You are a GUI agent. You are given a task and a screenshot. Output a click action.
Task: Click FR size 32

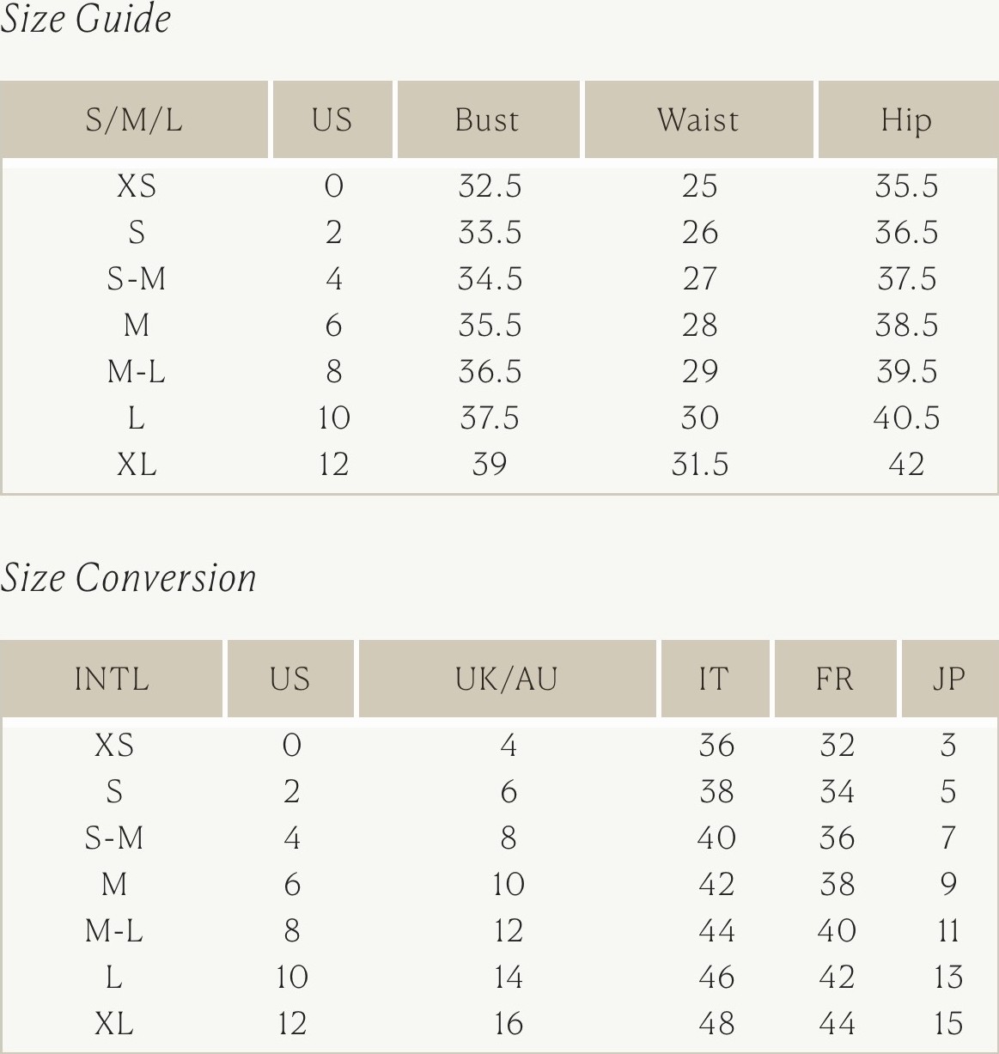click(x=837, y=745)
